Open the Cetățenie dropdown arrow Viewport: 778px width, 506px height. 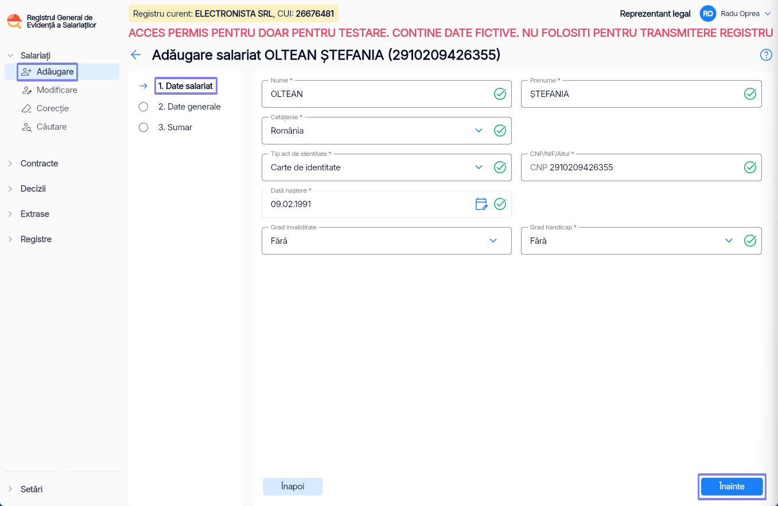[x=479, y=130]
